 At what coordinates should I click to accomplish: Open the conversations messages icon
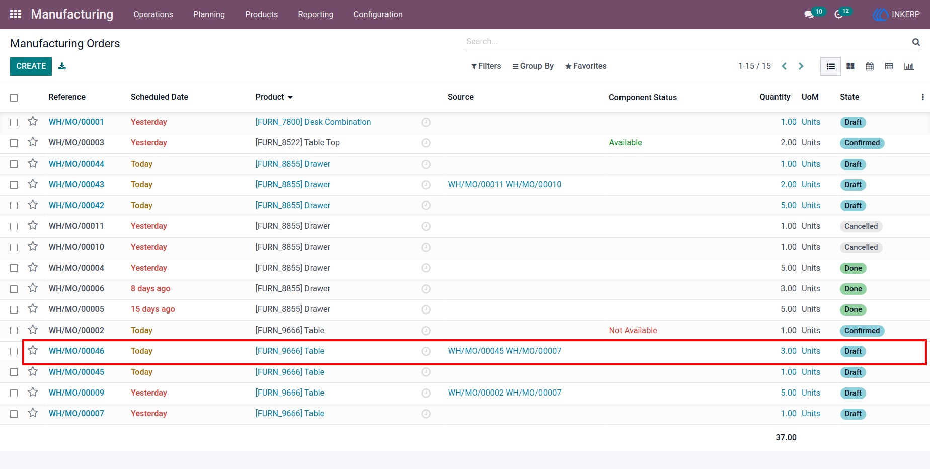[809, 14]
